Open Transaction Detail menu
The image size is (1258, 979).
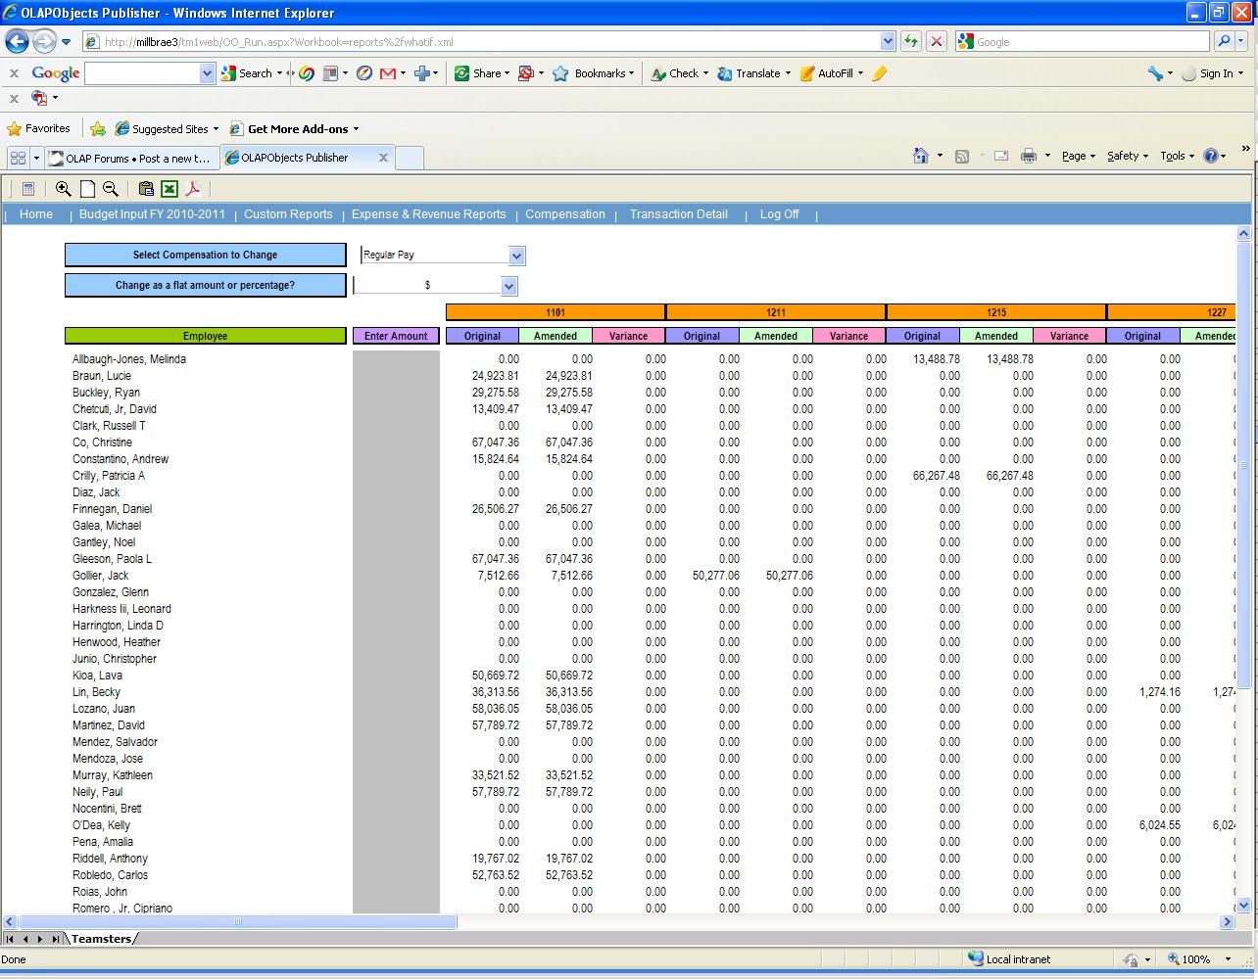679,214
